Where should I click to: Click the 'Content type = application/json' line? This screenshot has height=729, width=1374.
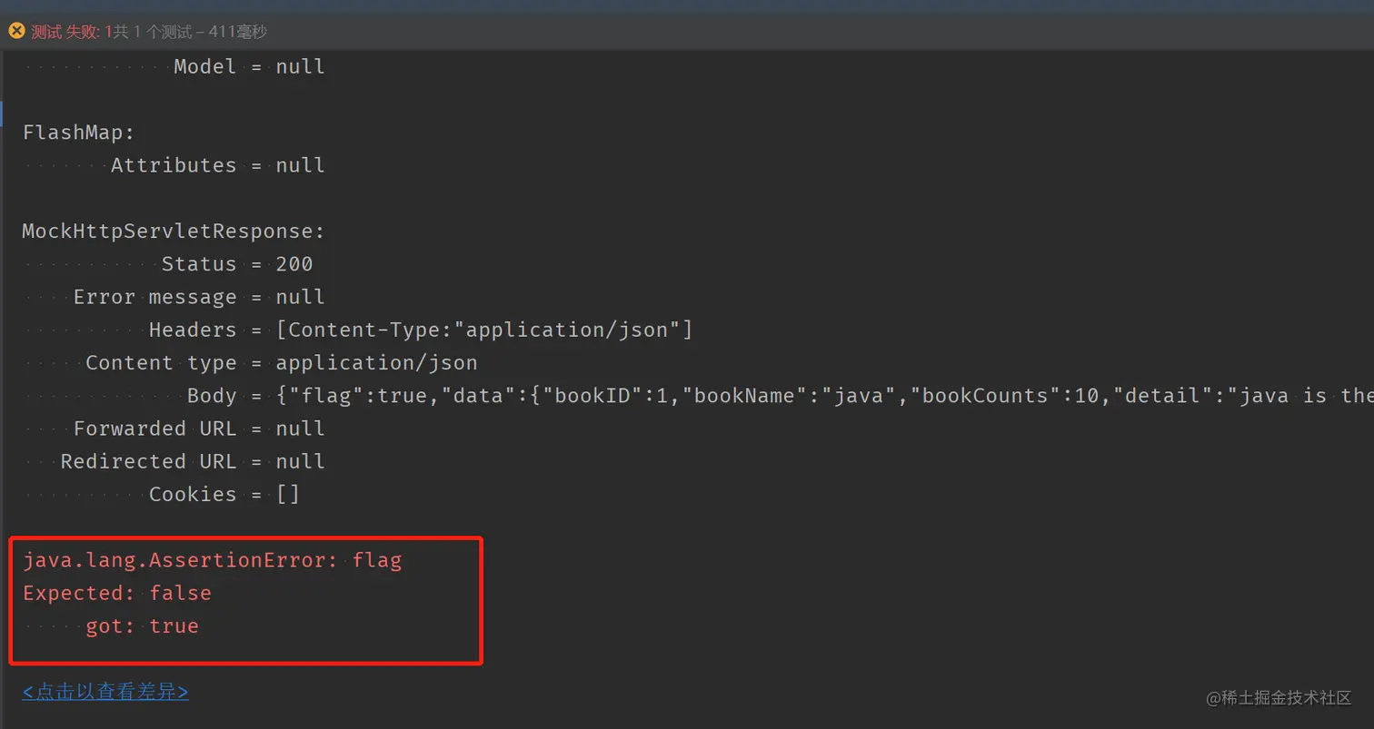click(x=282, y=362)
